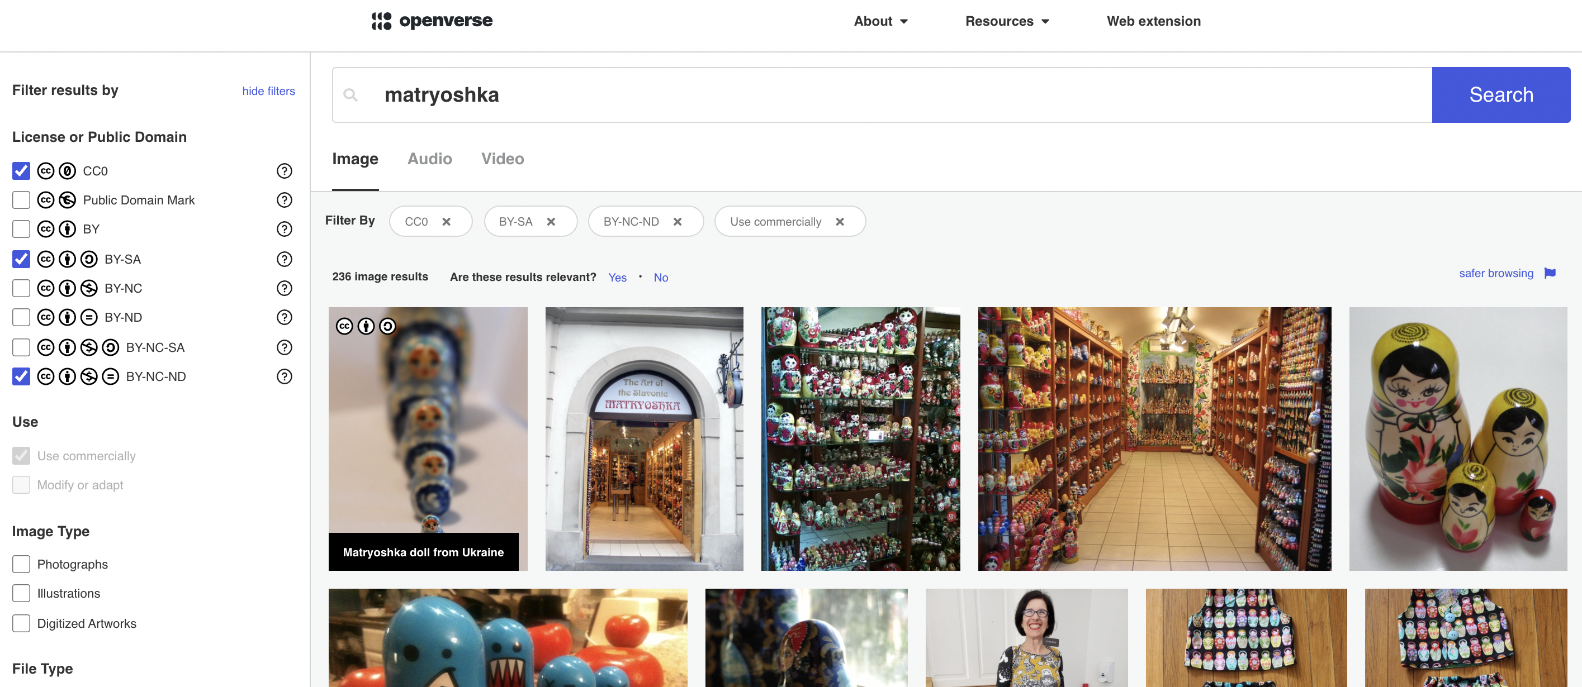Remove the CC0 filter chip
The image size is (1582, 687).
[447, 221]
